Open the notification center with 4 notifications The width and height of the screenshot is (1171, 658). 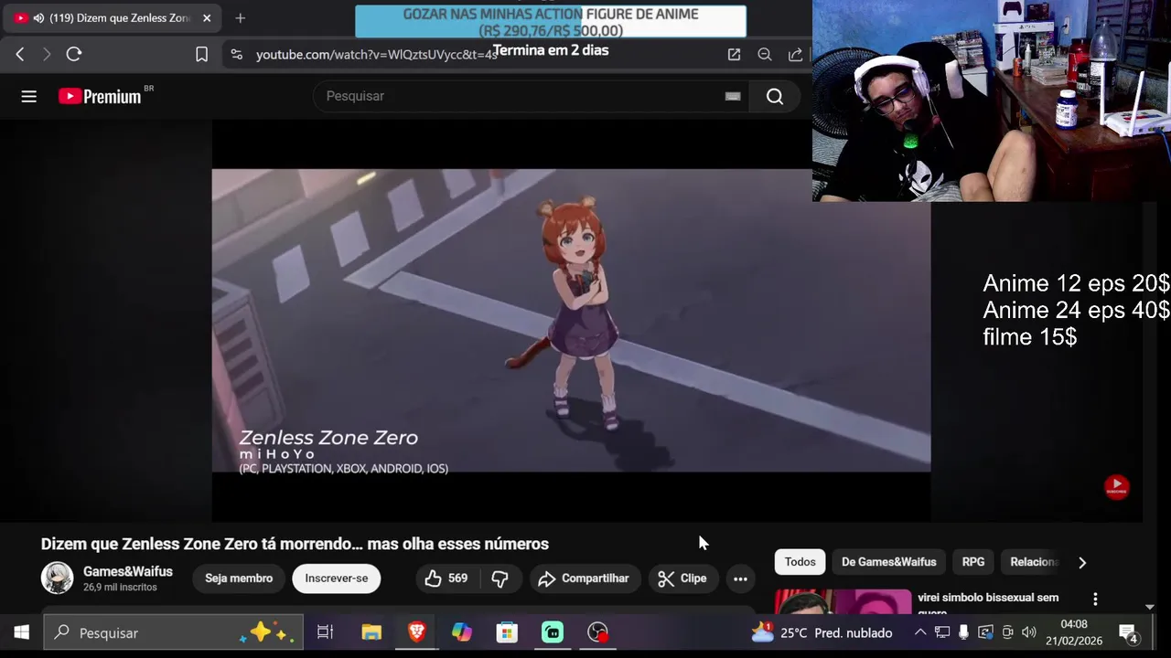click(x=1128, y=632)
